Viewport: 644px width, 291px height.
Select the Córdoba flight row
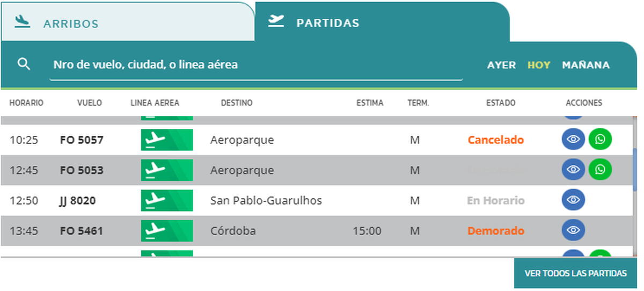(x=279, y=231)
